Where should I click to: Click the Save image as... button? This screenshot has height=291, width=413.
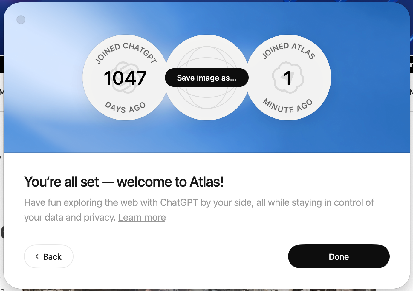tap(206, 78)
